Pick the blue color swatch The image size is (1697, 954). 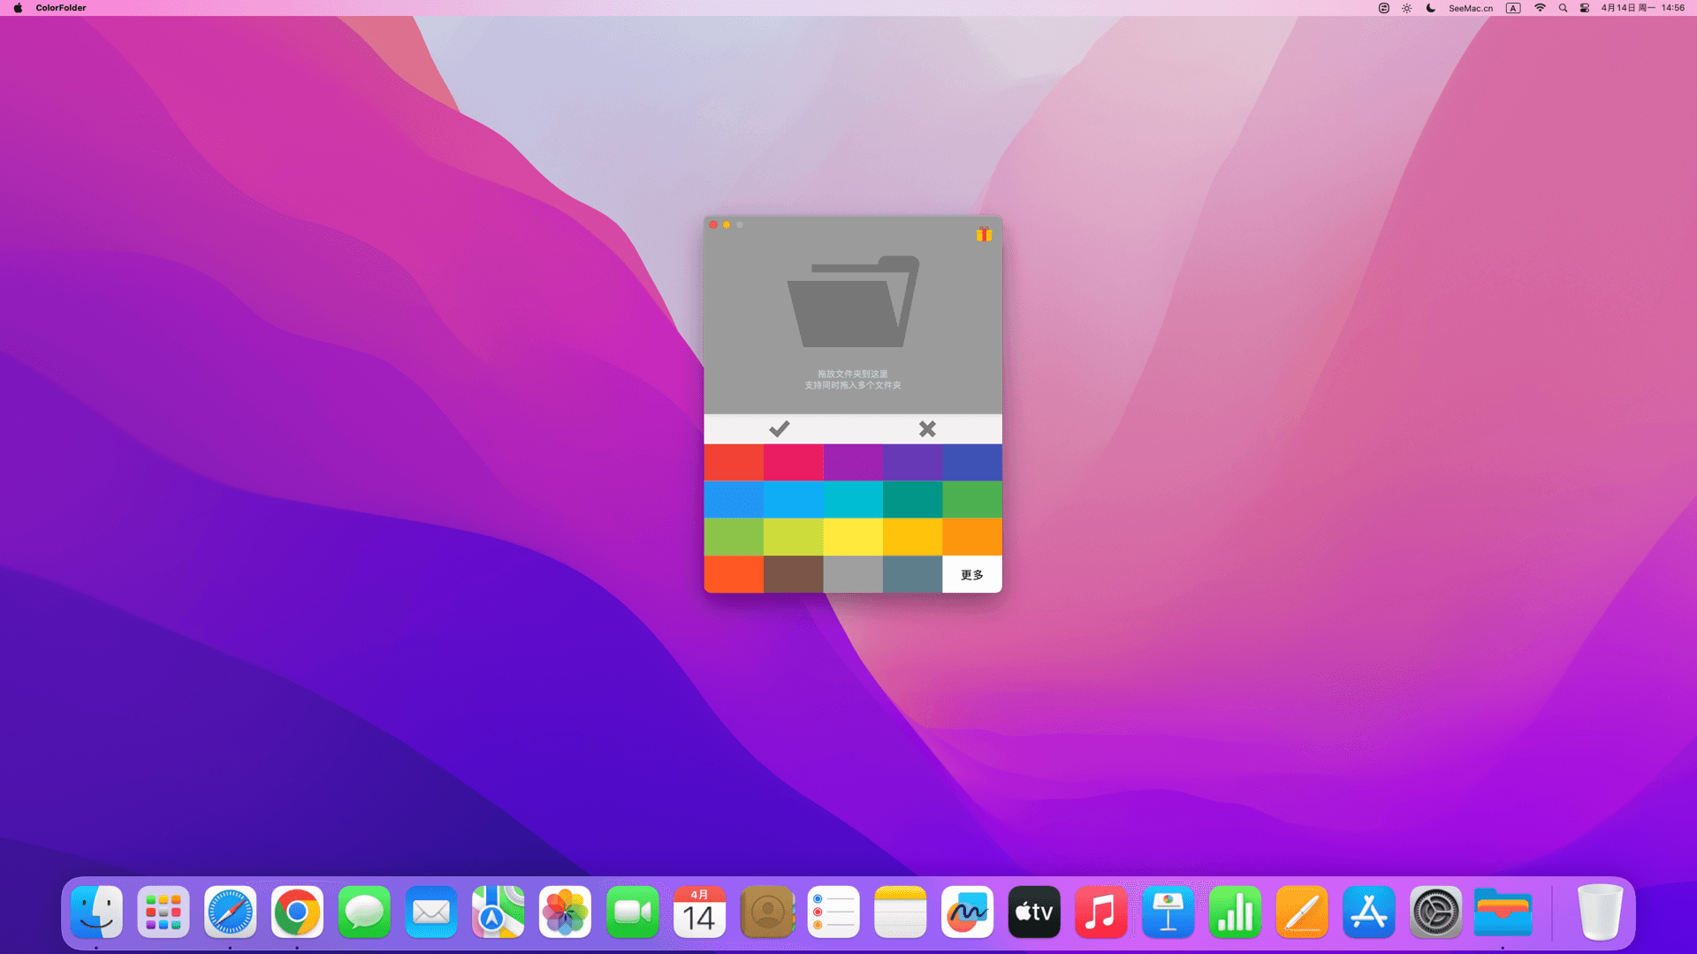[734, 500]
